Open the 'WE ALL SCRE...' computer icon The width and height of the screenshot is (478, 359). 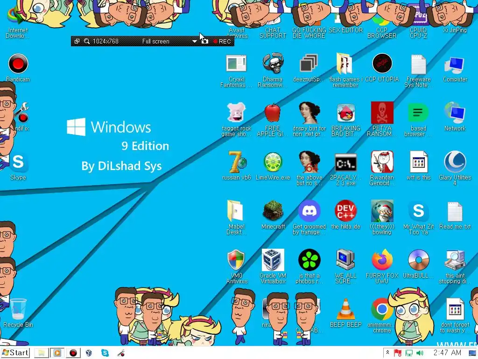click(345, 260)
